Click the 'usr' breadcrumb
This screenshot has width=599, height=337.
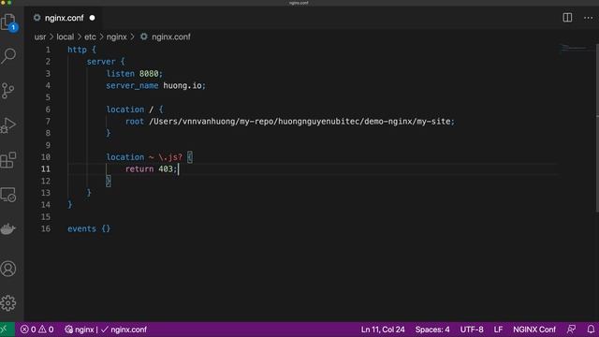coord(40,37)
